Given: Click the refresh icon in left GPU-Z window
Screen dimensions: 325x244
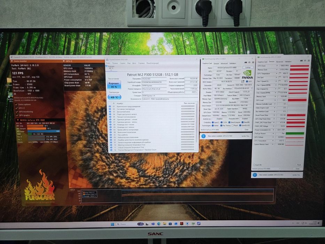Looking at the screenshot, I should [249, 62].
